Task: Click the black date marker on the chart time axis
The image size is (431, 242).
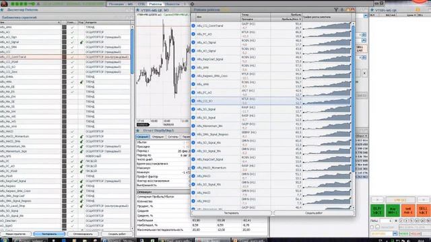Action: coord(143,124)
